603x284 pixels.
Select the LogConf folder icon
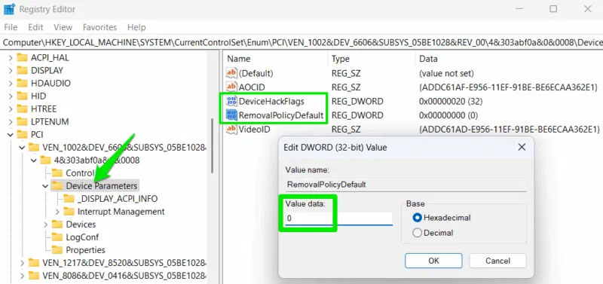(x=57, y=237)
